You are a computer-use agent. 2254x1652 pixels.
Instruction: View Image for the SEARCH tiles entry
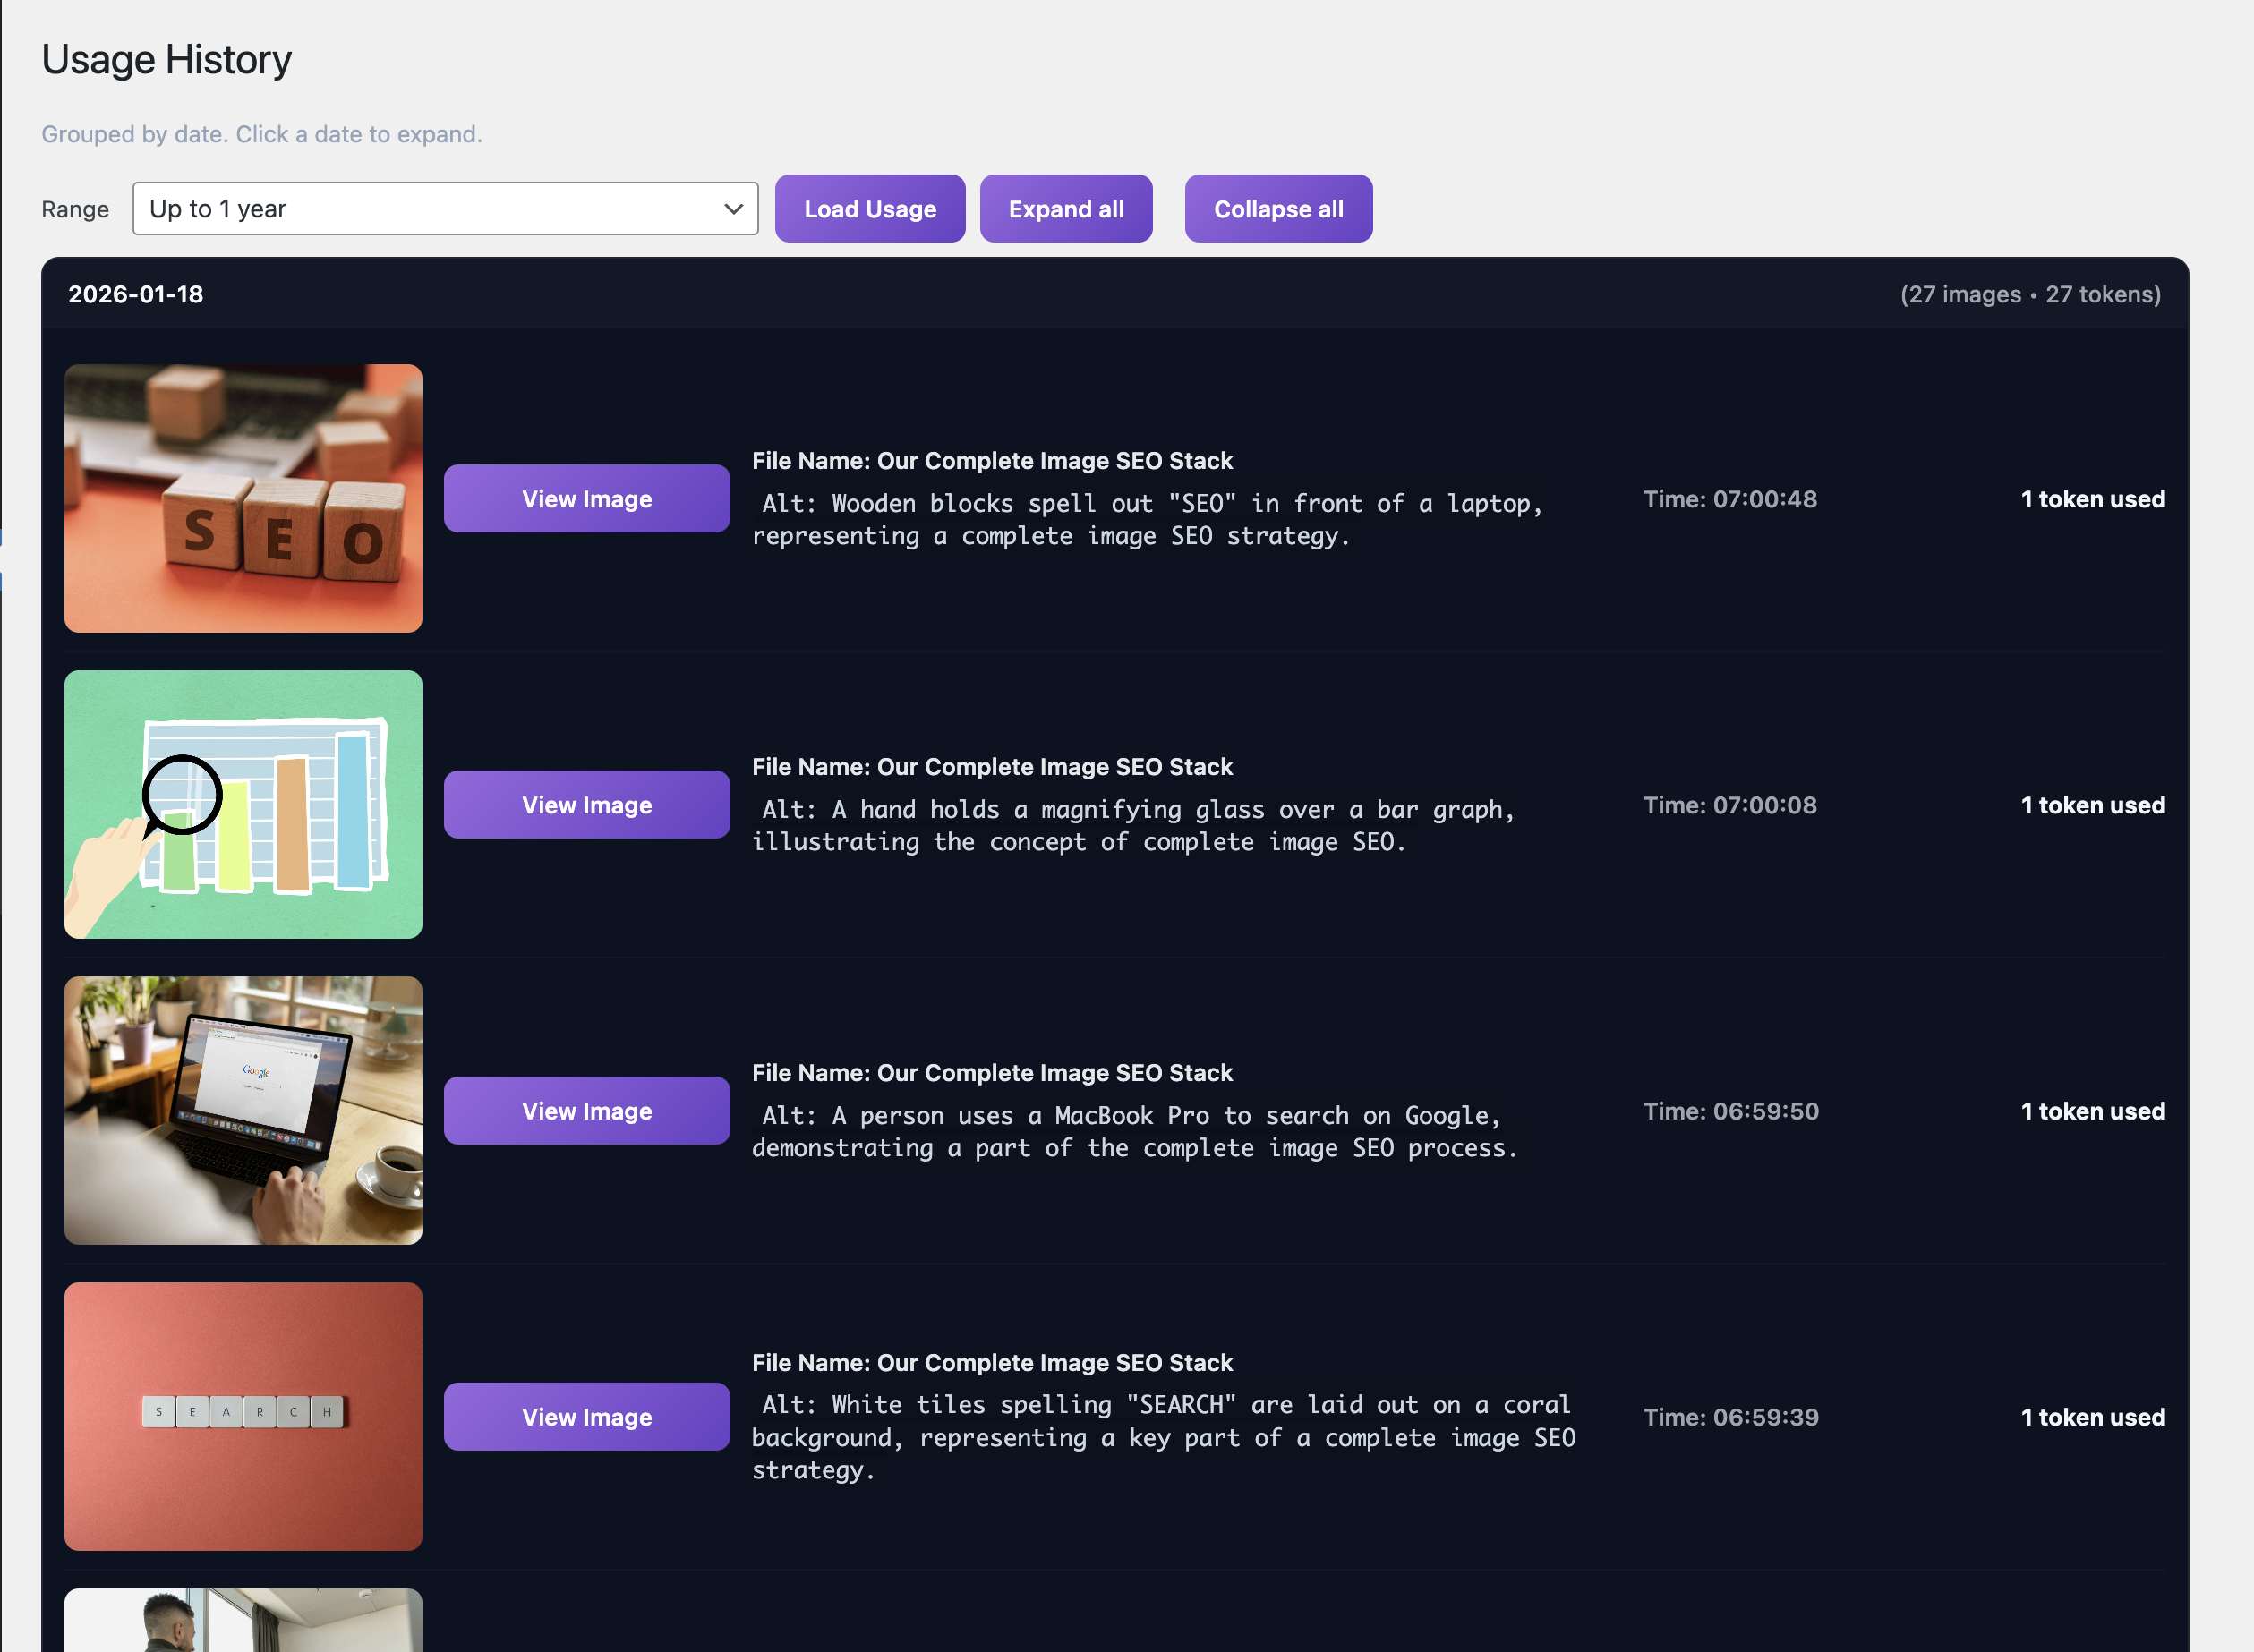tap(586, 1417)
